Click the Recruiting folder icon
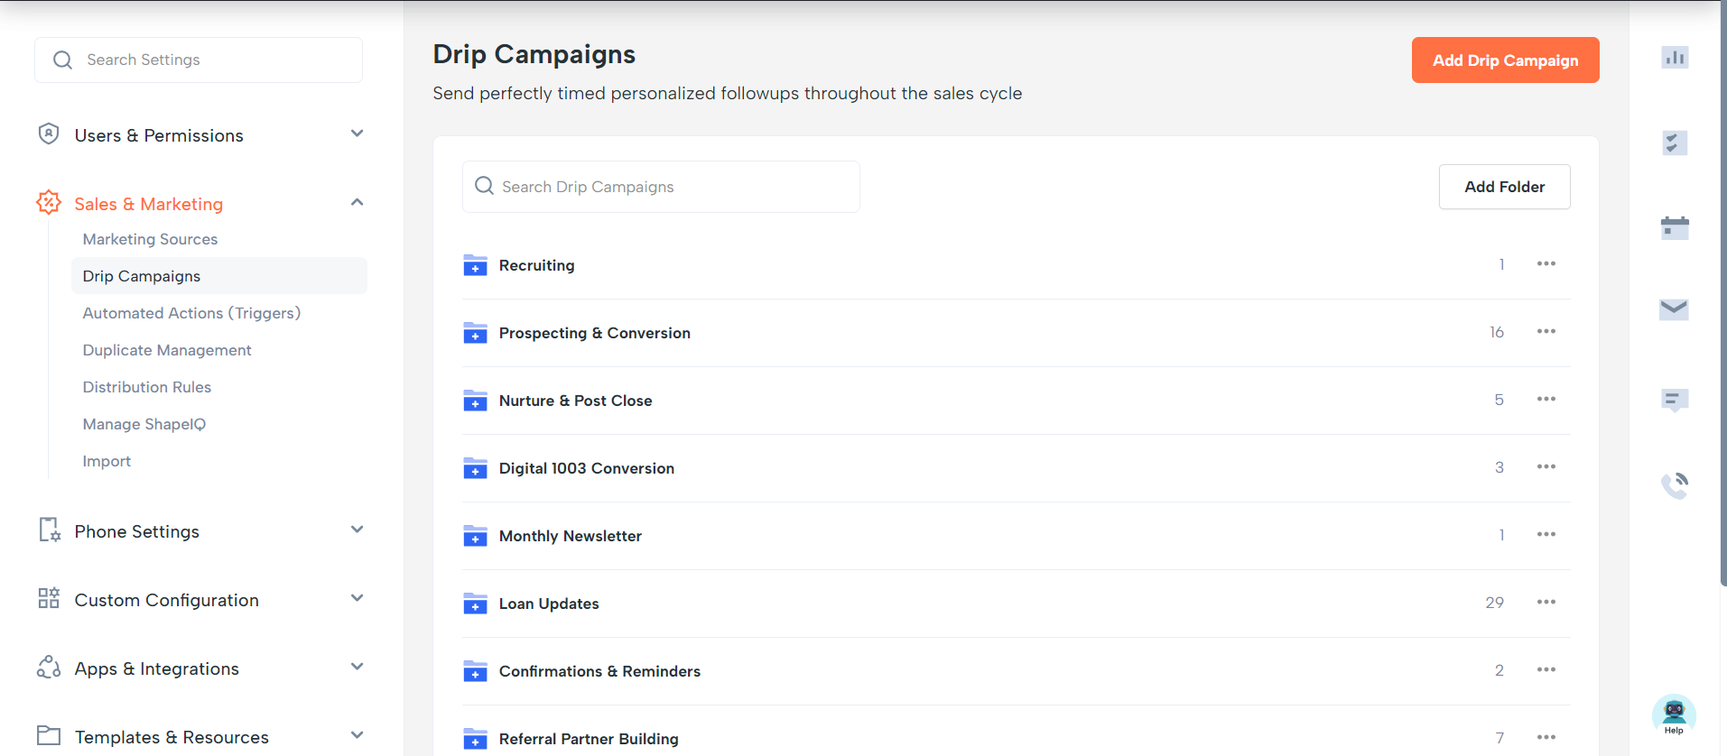 (x=475, y=265)
